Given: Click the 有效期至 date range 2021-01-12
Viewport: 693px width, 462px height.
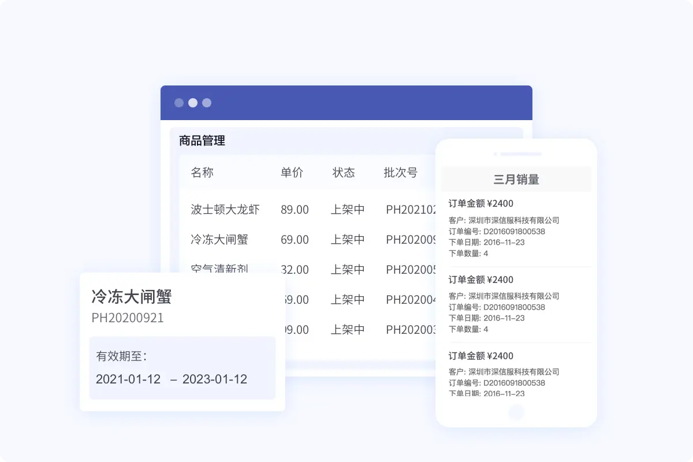Looking at the screenshot, I should point(128,379).
